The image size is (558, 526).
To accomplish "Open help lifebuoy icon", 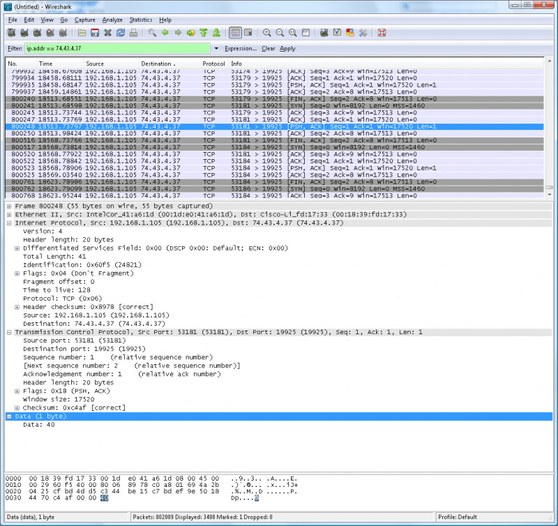I will (382, 33).
